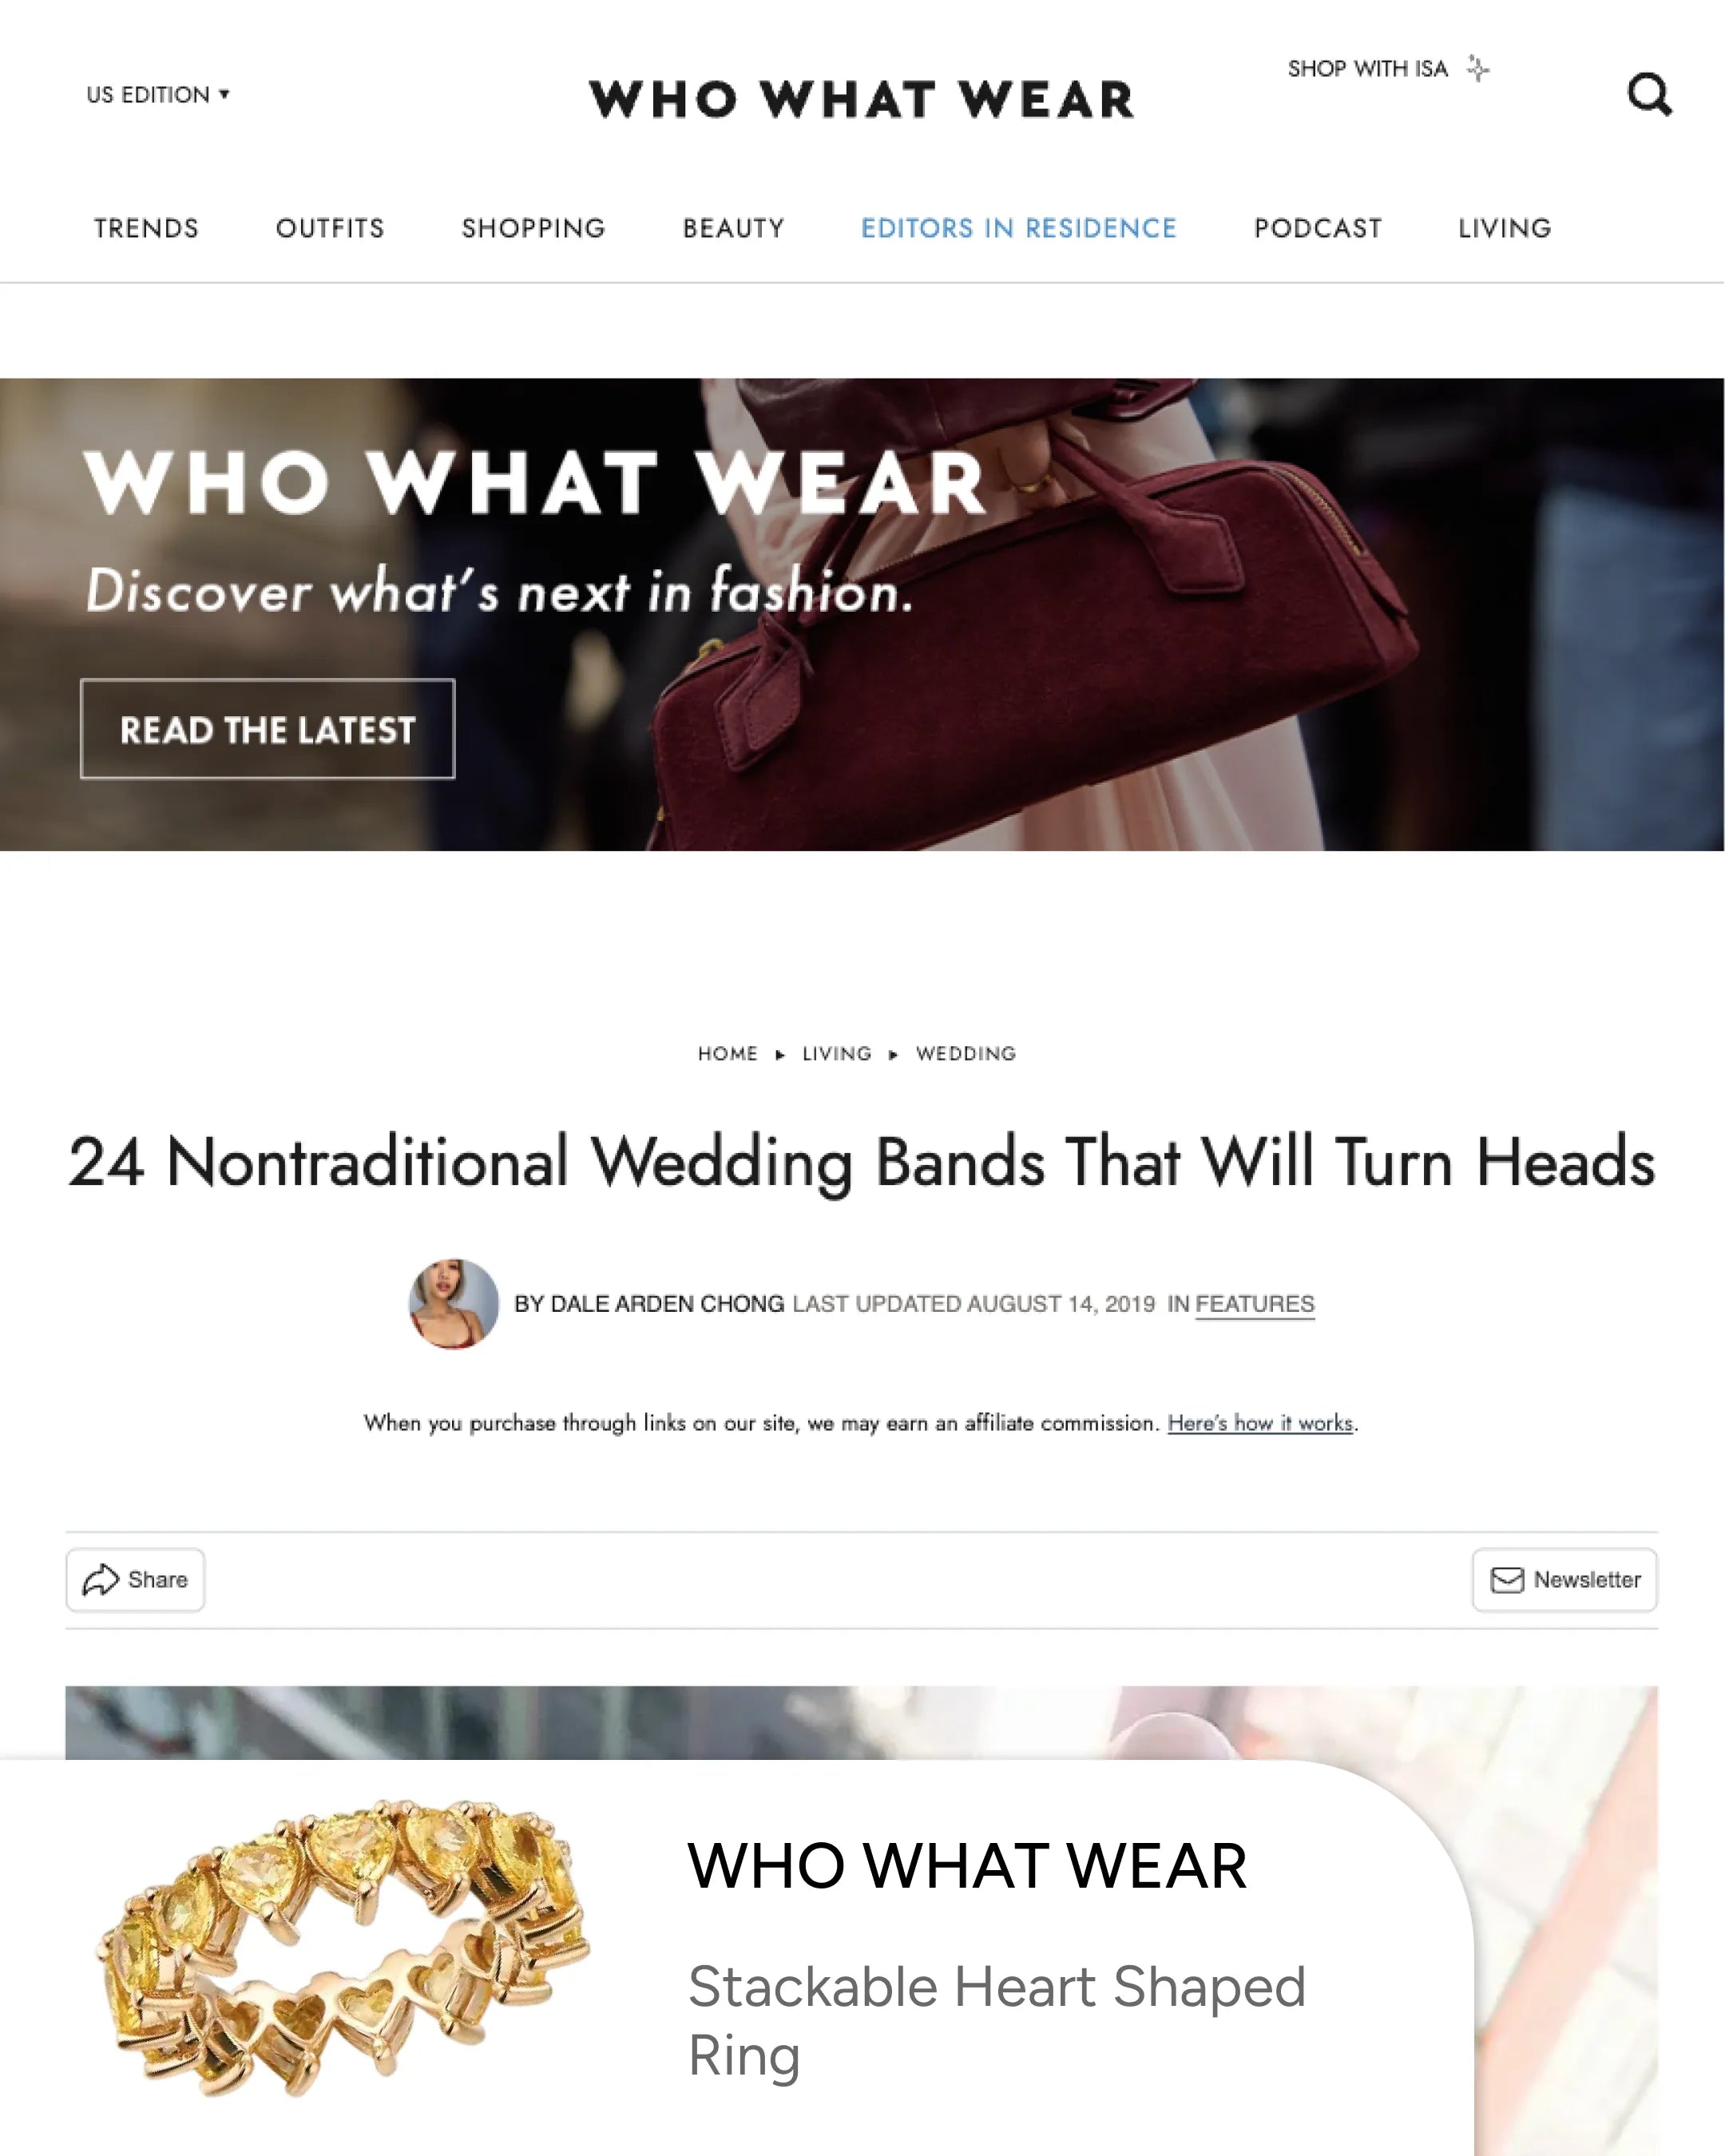Go to Home in breadcrumb
The width and height of the screenshot is (1725, 2156).
click(x=728, y=1053)
